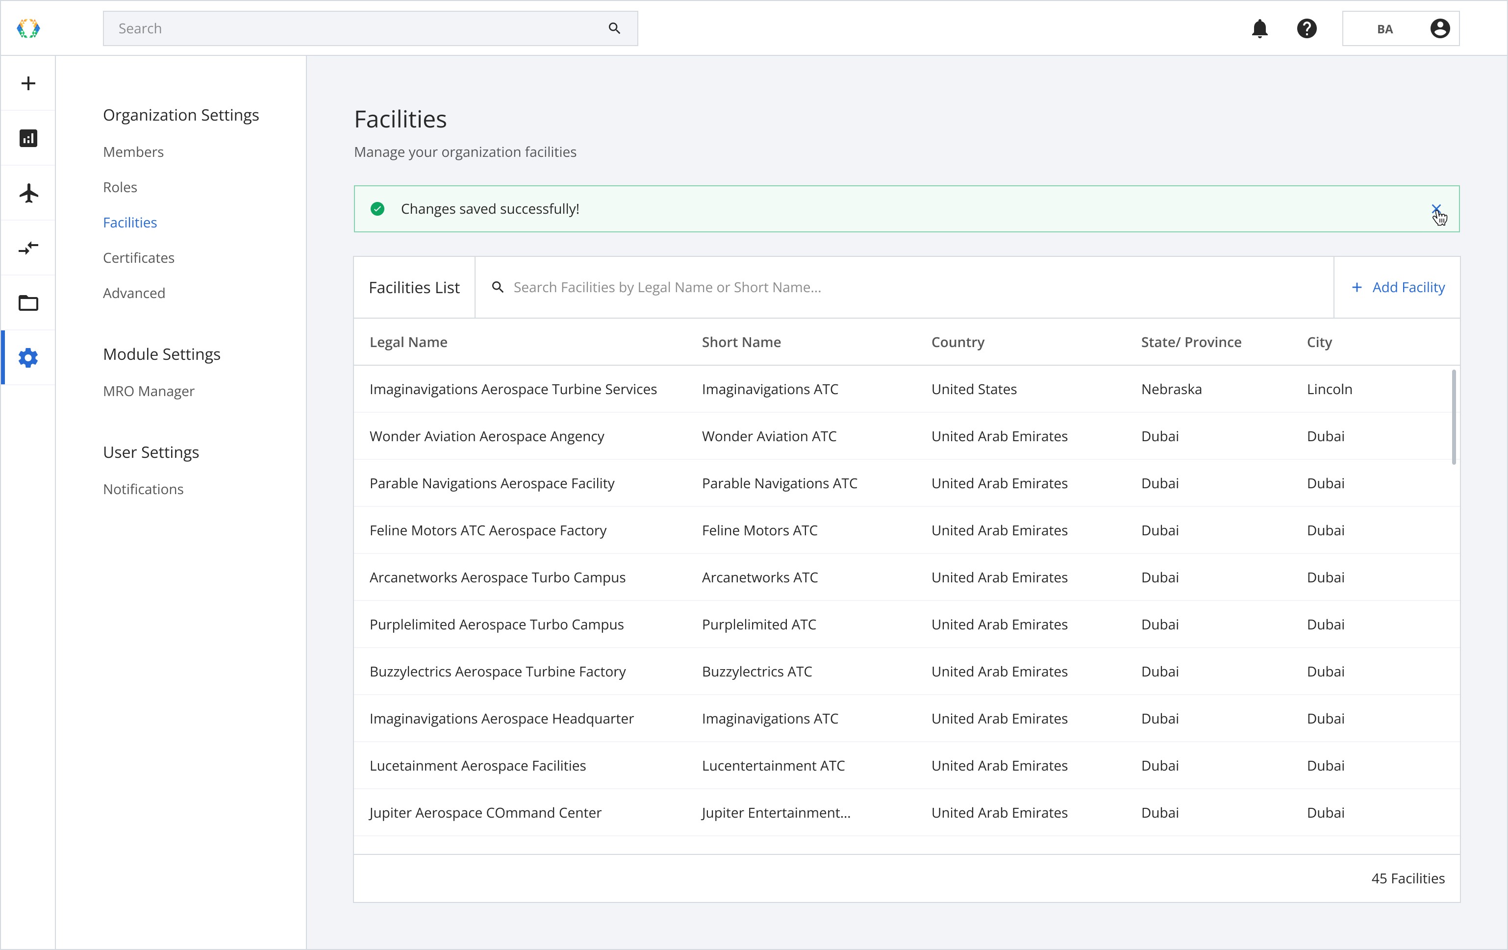Sort by the Short Name column header
The width and height of the screenshot is (1508, 950).
tap(741, 342)
